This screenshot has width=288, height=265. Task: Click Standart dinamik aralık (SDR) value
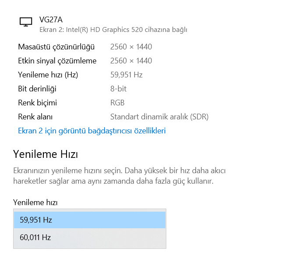[159, 117]
